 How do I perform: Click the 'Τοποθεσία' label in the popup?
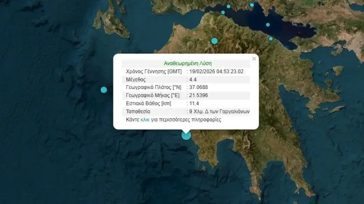138,111
